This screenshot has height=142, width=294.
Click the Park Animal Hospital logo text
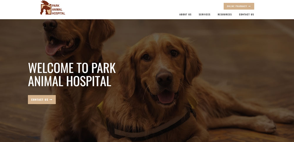click(x=59, y=10)
